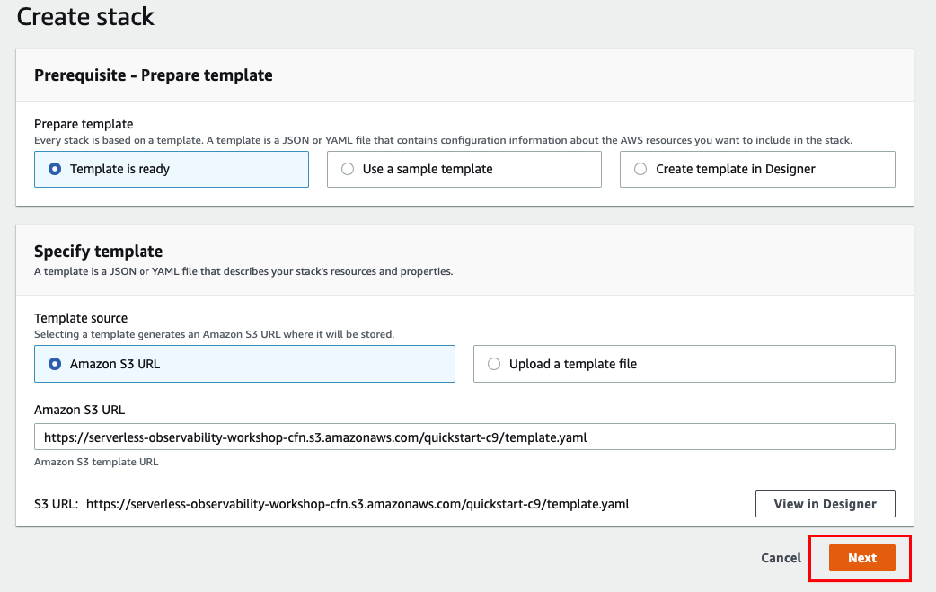Click the Template source label
The width and height of the screenshot is (936, 592).
pos(81,318)
